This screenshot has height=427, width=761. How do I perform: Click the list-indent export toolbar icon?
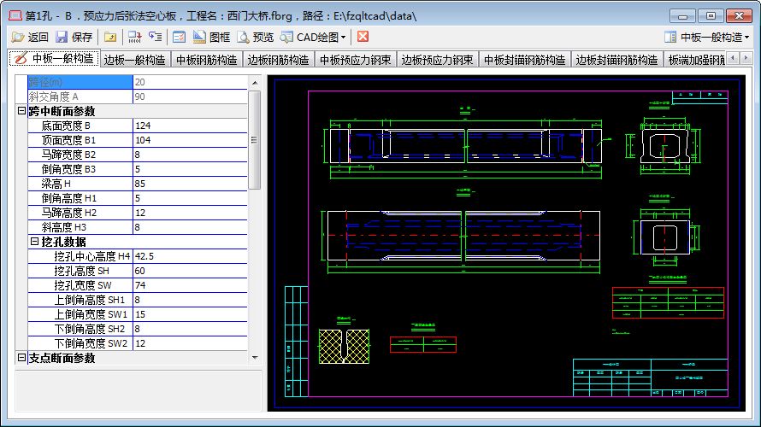(156, 37)
